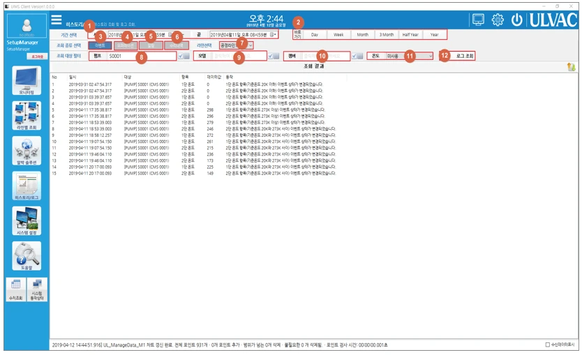Click the 챔버 filter input field
Image resolution: width=582 pixels, height=355 pixels.
(325, 56)
